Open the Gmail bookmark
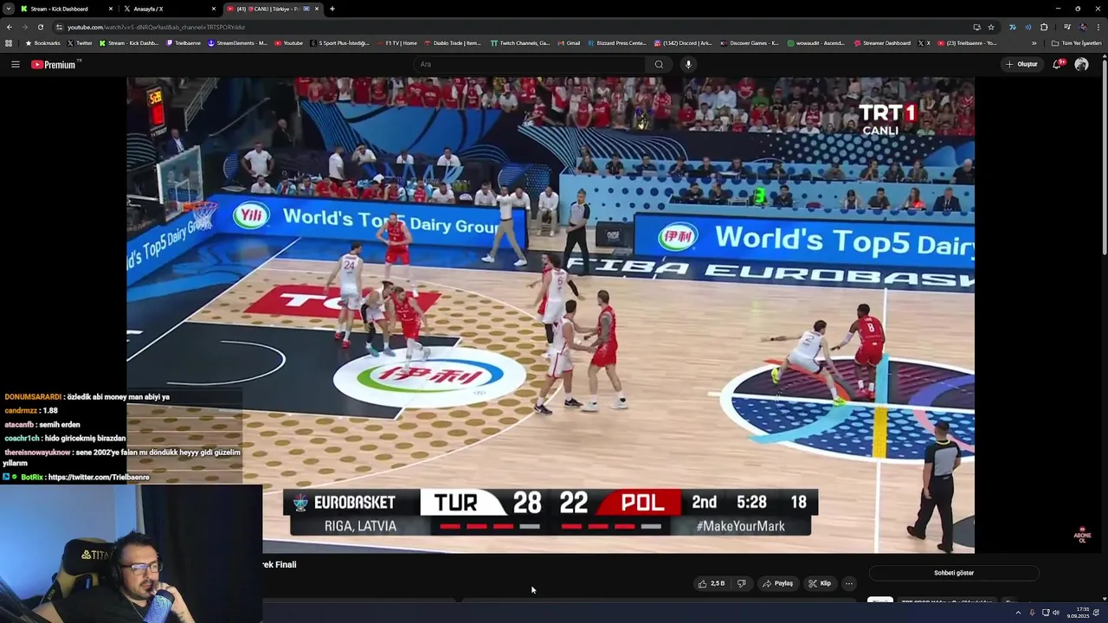The width and height of the screenshot is (1108, 623). (569, 42)
